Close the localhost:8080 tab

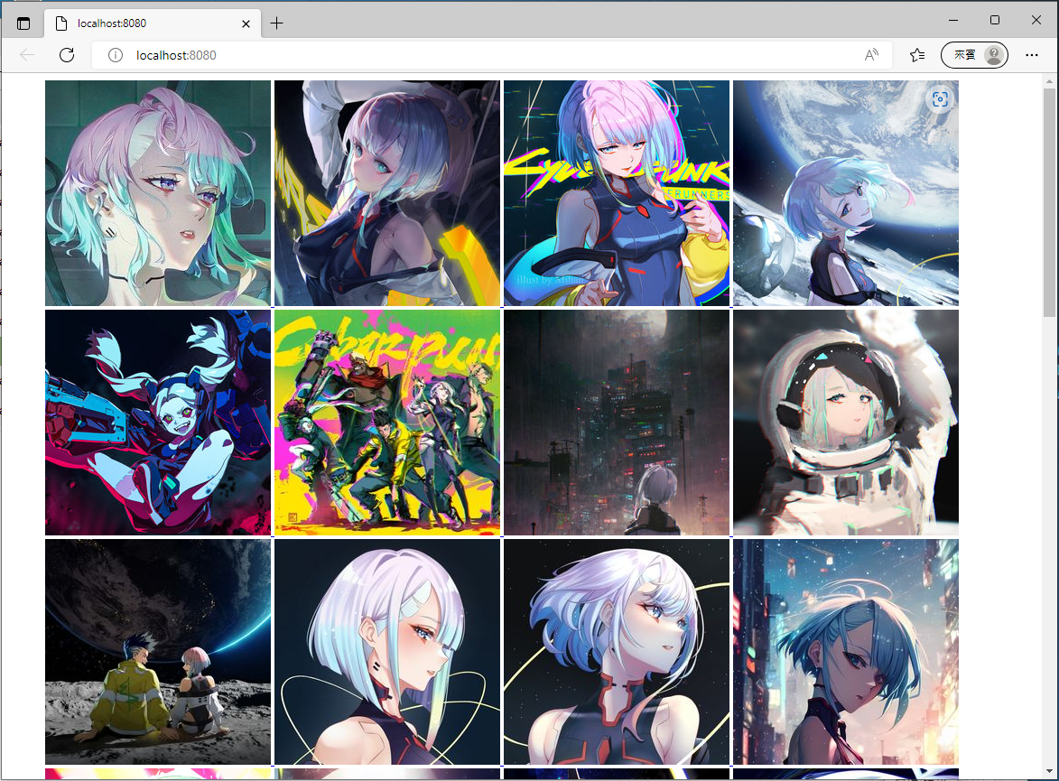(246, 23)
